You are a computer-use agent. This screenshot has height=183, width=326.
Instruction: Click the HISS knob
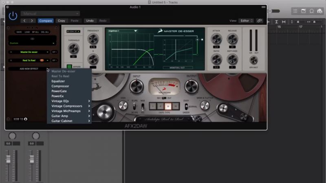tap(123, 105)
